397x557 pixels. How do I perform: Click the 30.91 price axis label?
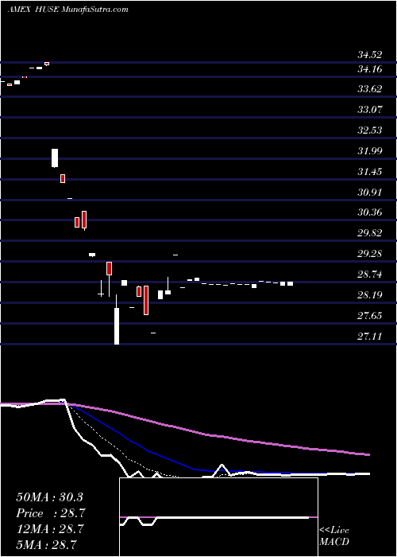pyautogui.click(x=370, y=193)
